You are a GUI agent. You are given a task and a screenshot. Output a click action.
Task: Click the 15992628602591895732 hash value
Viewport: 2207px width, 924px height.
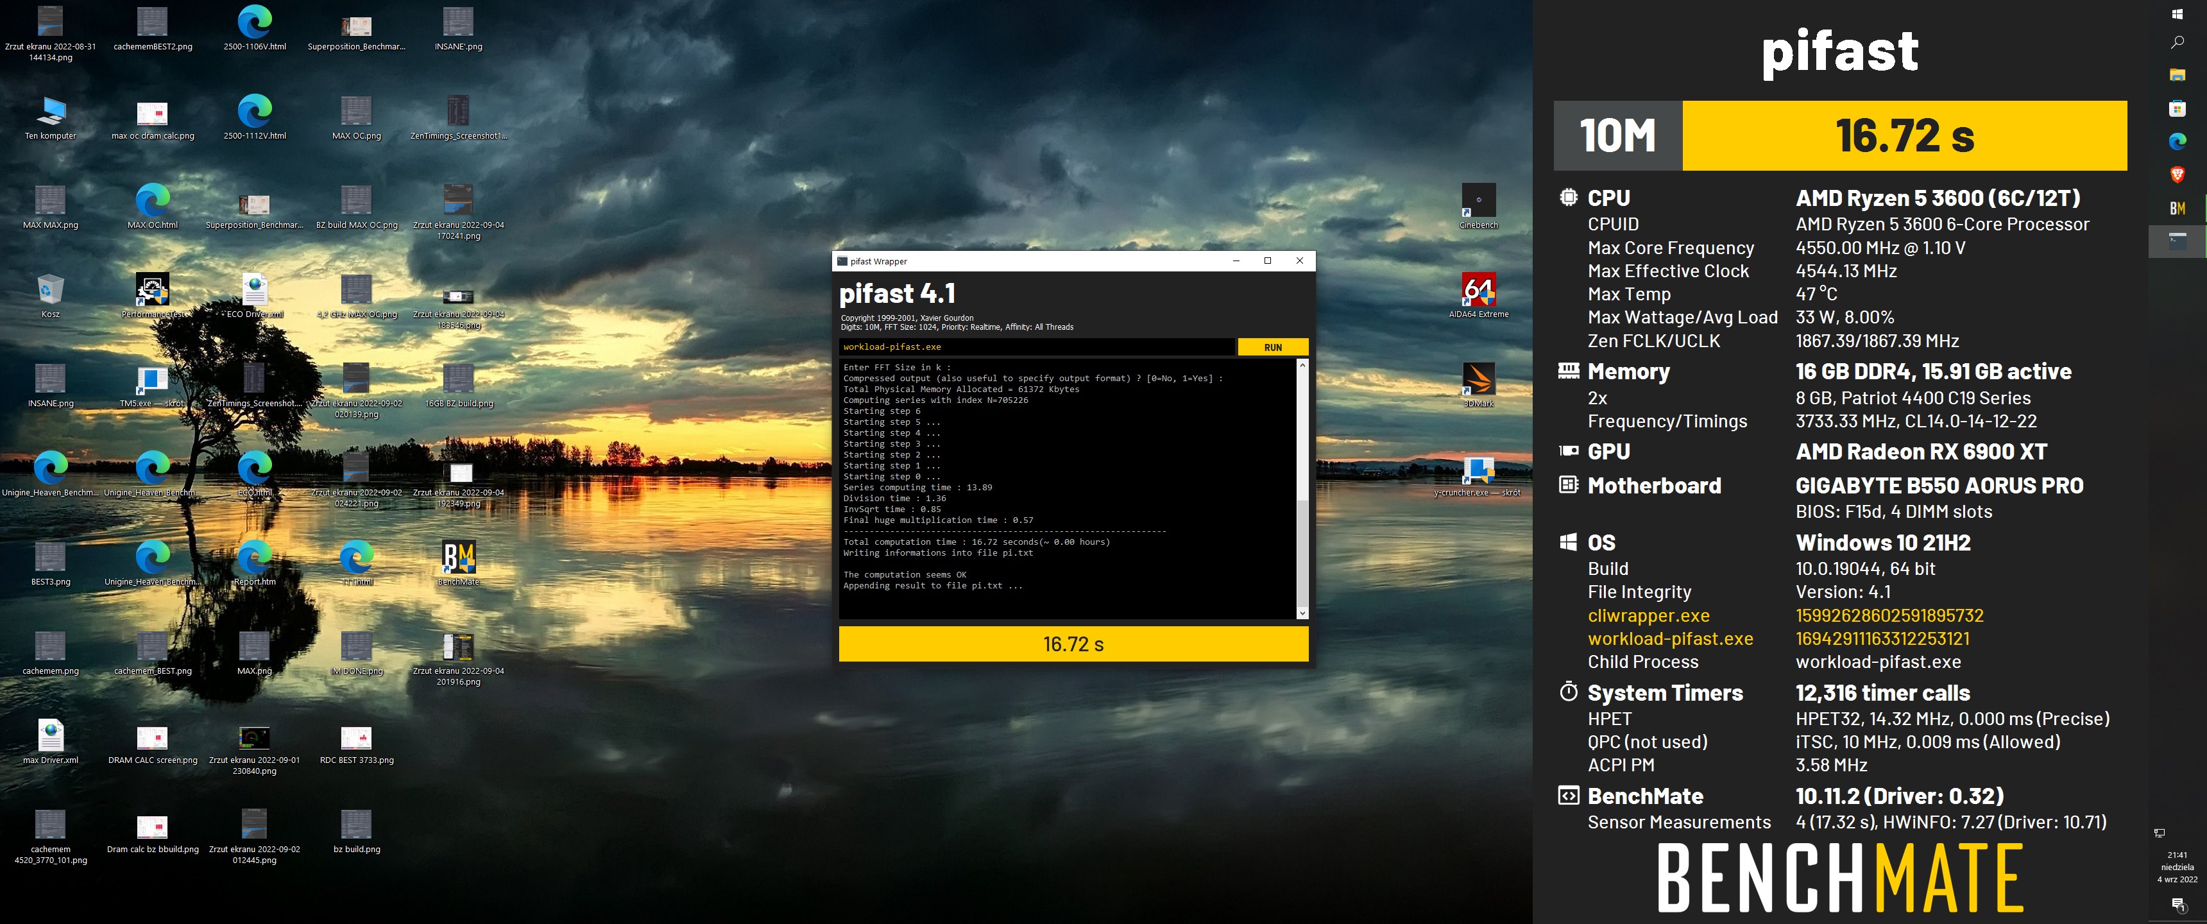tap(1889, 615)
